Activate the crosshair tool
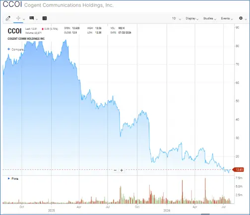 18,18
